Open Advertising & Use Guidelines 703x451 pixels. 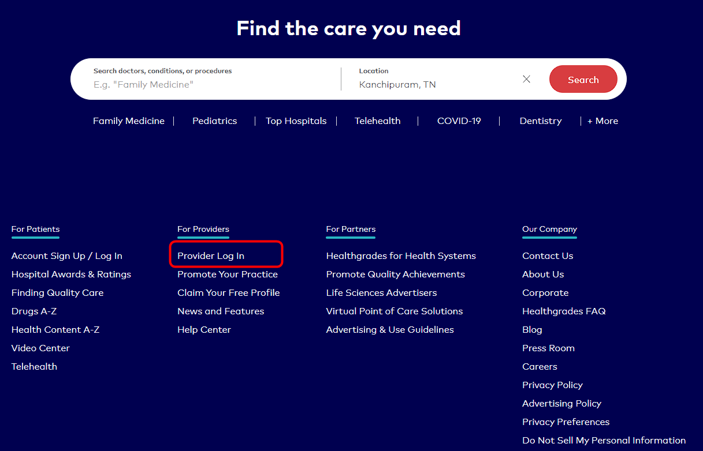(x=390, y=330)
